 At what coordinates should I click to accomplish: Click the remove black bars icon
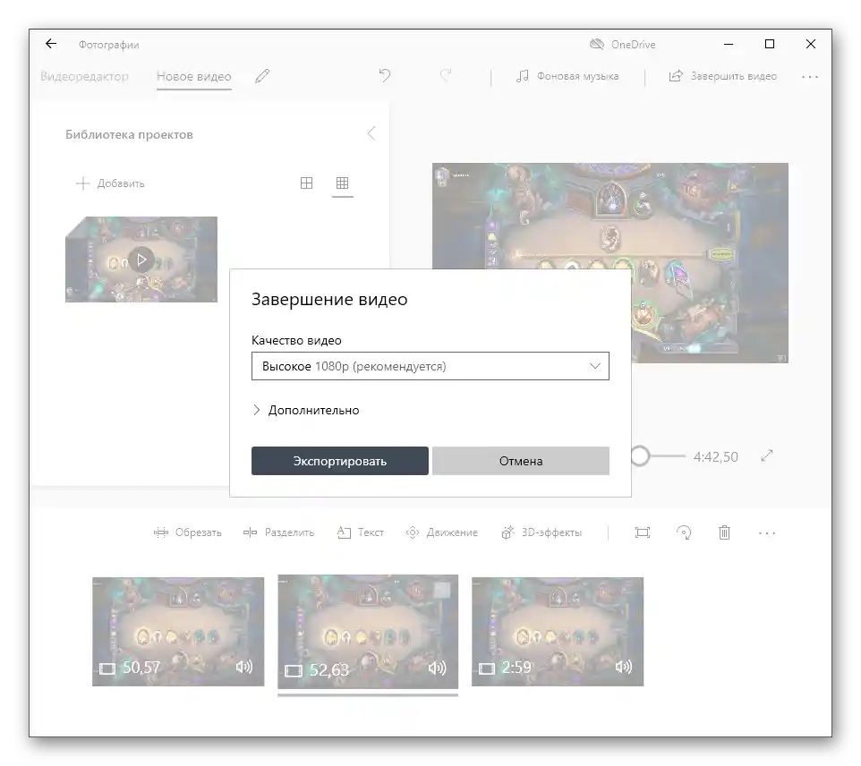643,532
